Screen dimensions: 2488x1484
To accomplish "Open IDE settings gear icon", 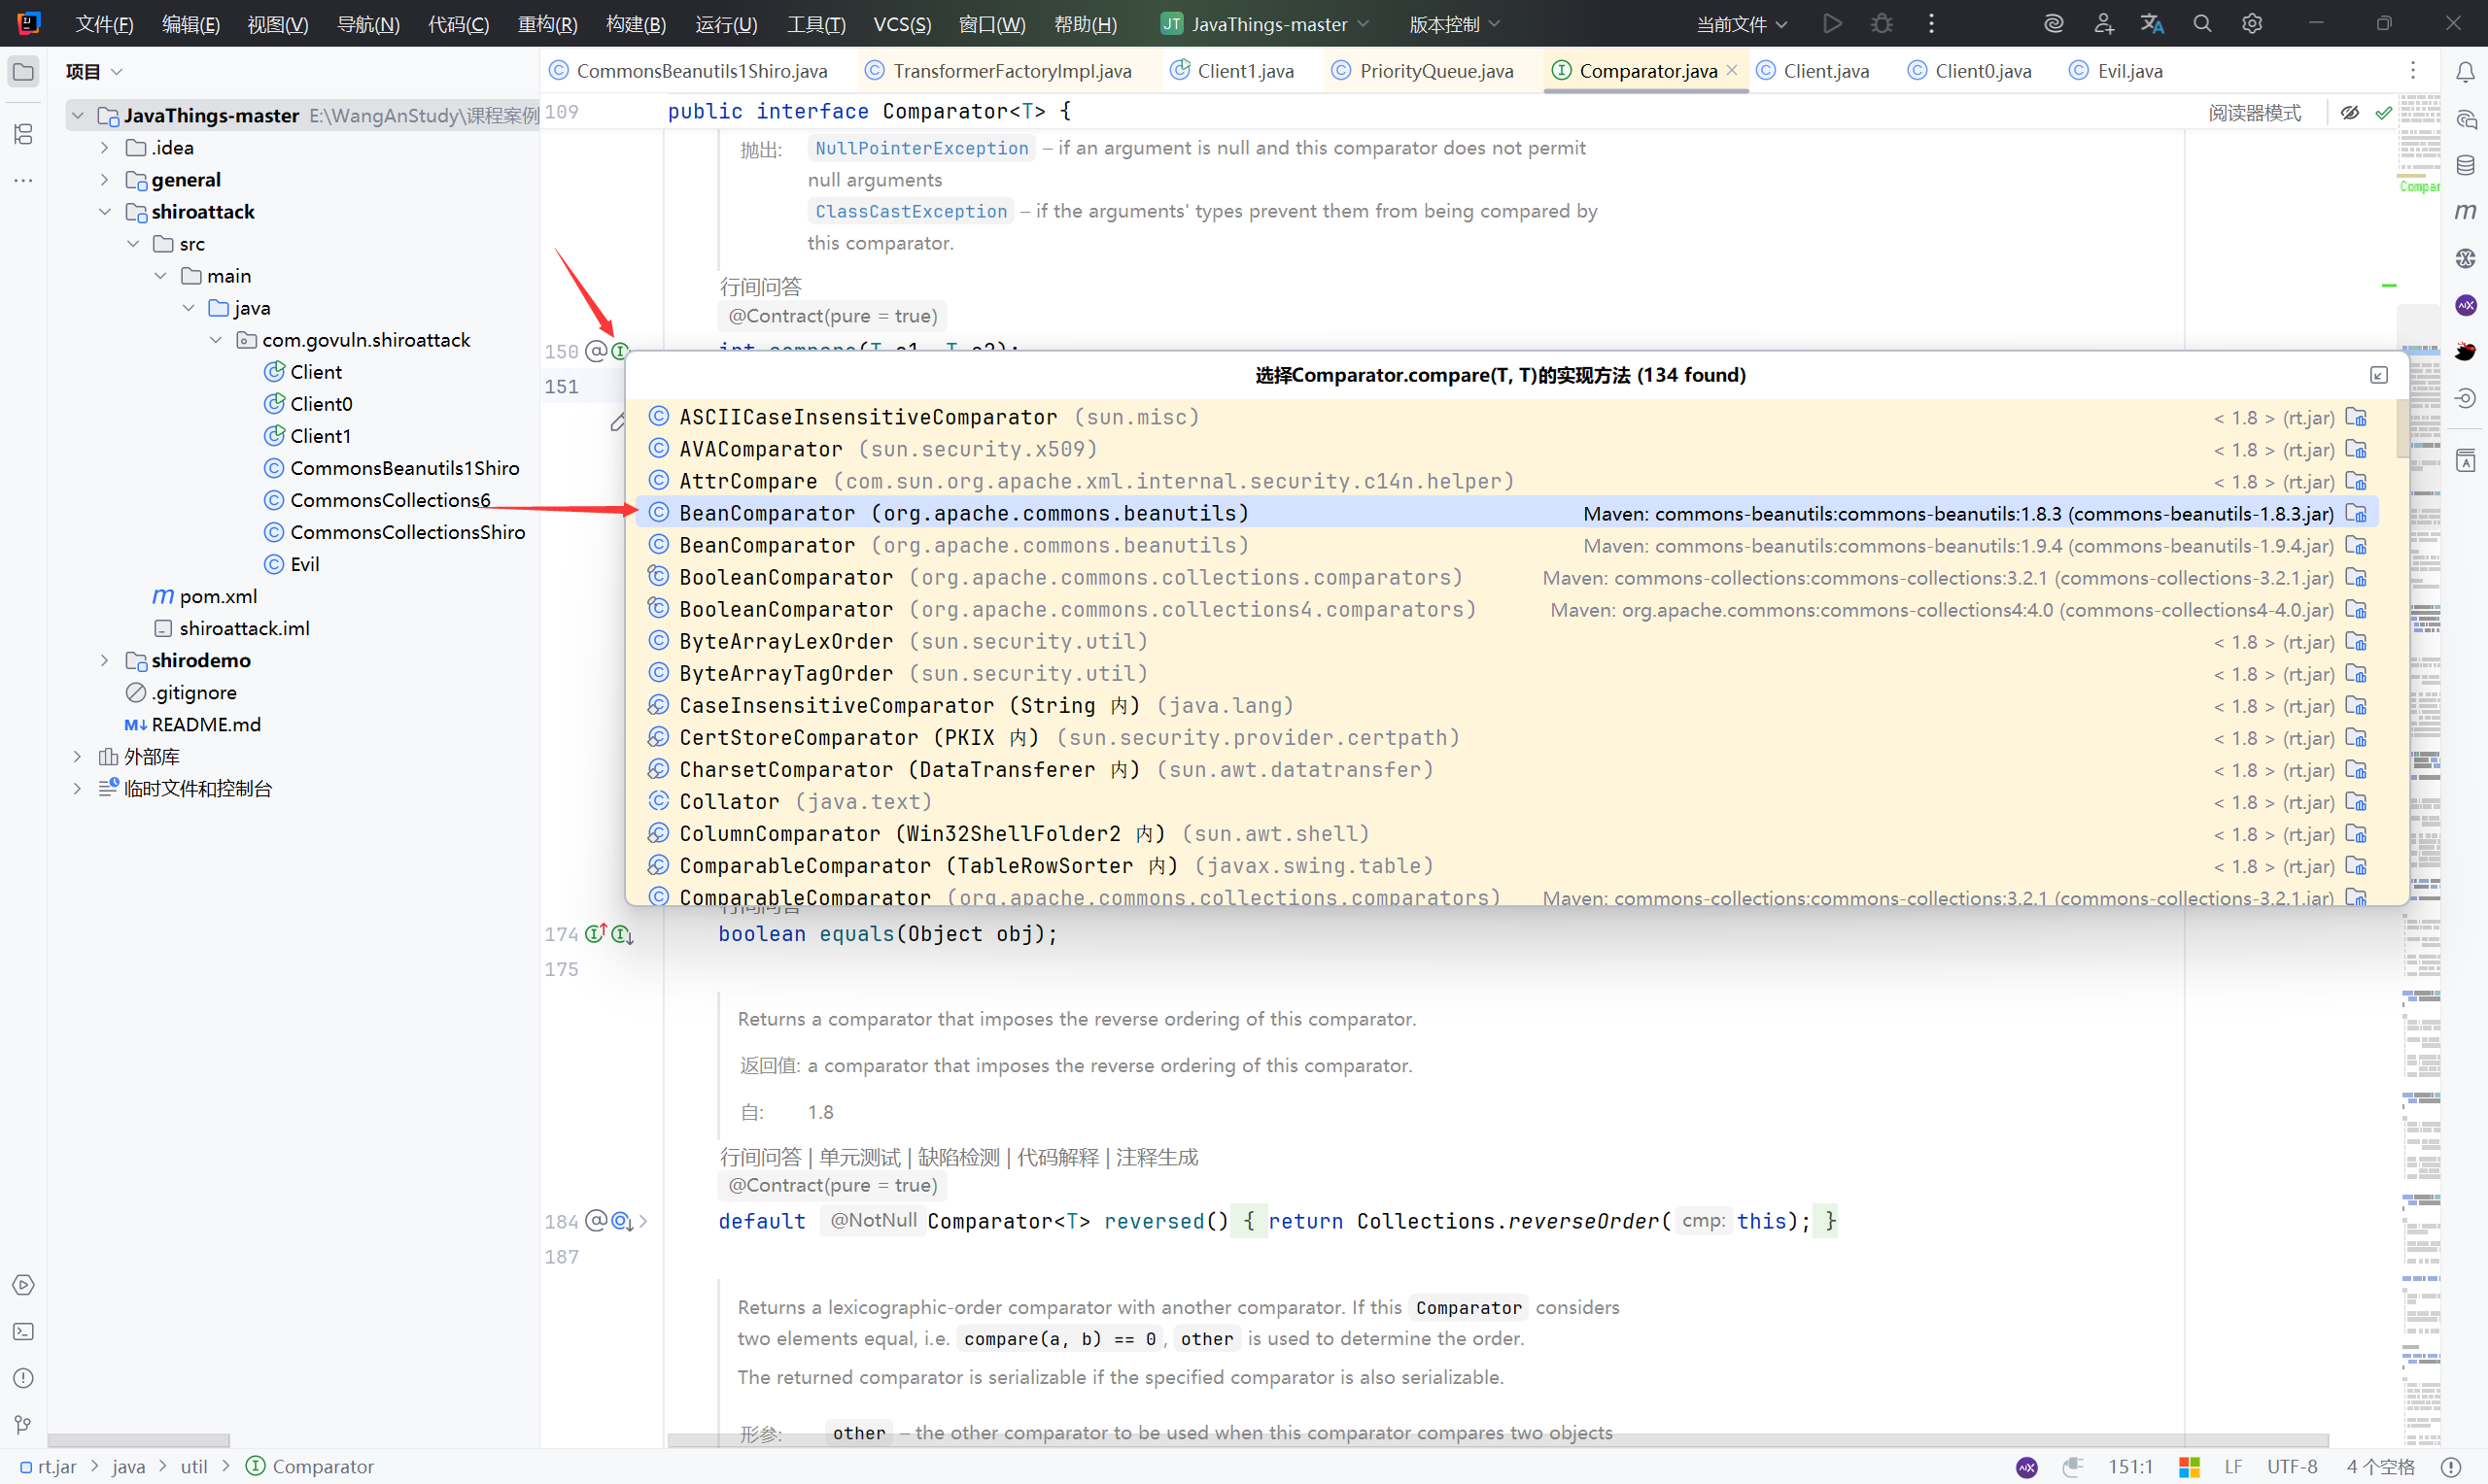I will pyautogui.click(x=2252, y=23).
